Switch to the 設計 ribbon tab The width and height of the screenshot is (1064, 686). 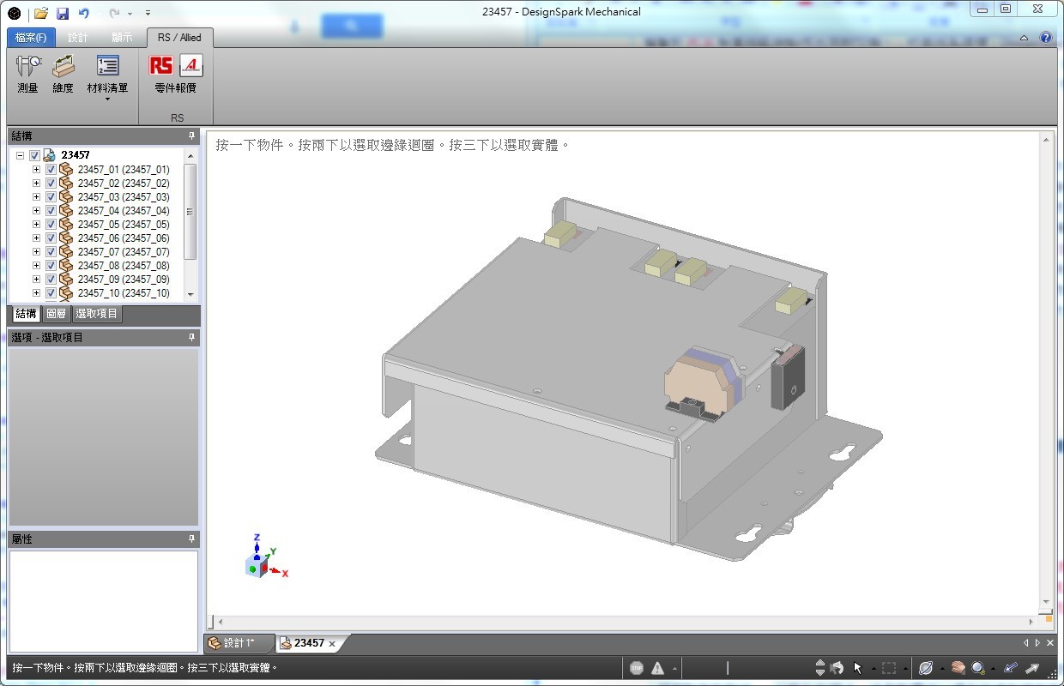(77, 38)
